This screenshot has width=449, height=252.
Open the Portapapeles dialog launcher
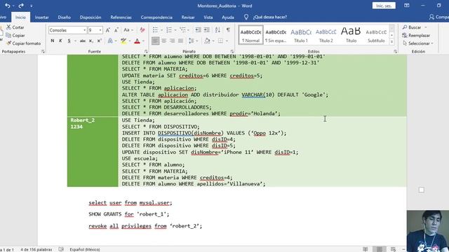point(43,52)
